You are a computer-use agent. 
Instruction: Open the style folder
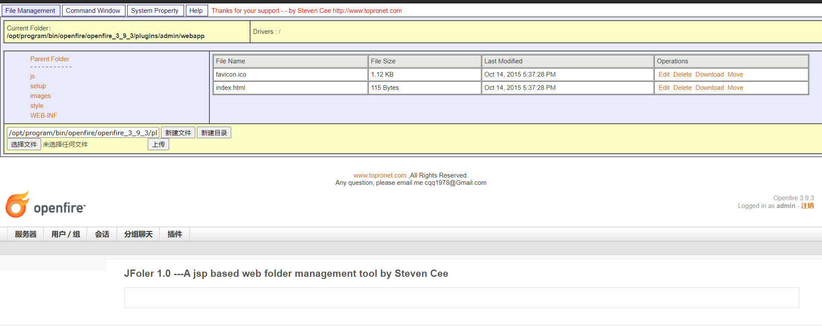click(x=37, y=106)
